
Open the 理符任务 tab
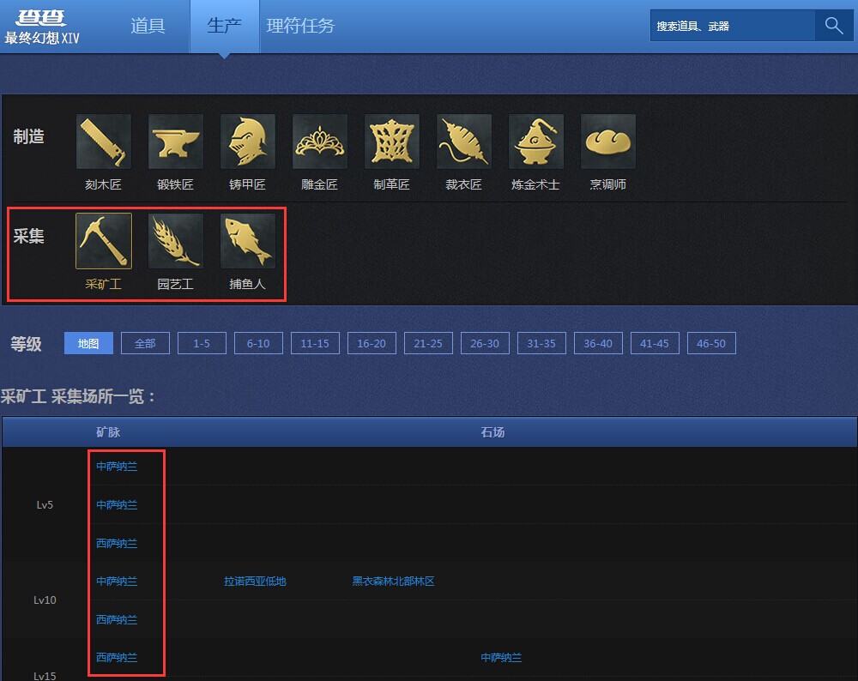coord(300,26)
